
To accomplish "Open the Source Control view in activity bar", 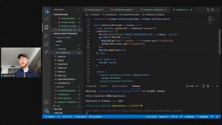I will (46, 11).
